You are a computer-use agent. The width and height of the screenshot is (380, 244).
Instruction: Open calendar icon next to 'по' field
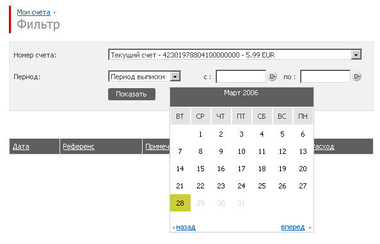(x=356, y=77)
